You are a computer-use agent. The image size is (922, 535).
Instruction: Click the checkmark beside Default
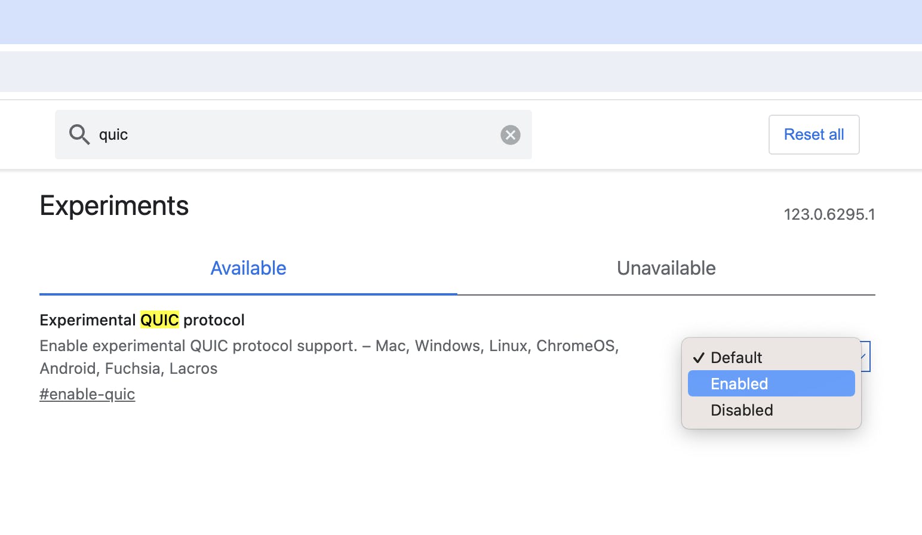pyautogui.click(x=699, y=358)
